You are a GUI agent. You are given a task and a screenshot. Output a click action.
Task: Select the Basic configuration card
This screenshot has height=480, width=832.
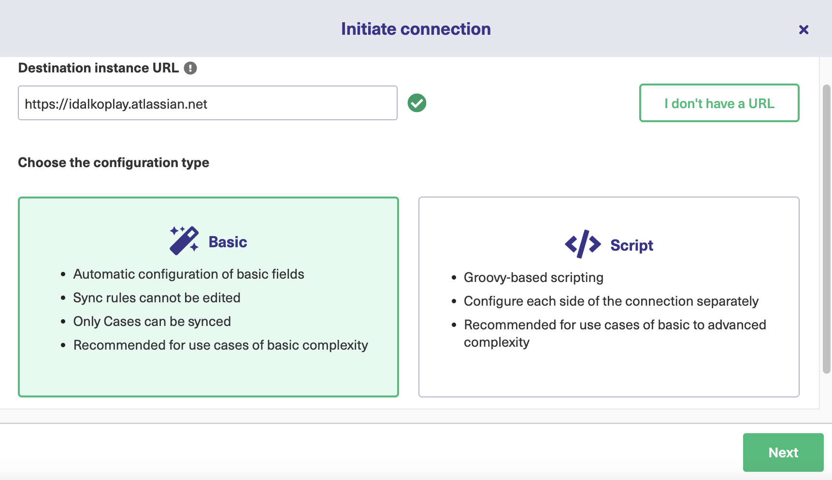208,297
